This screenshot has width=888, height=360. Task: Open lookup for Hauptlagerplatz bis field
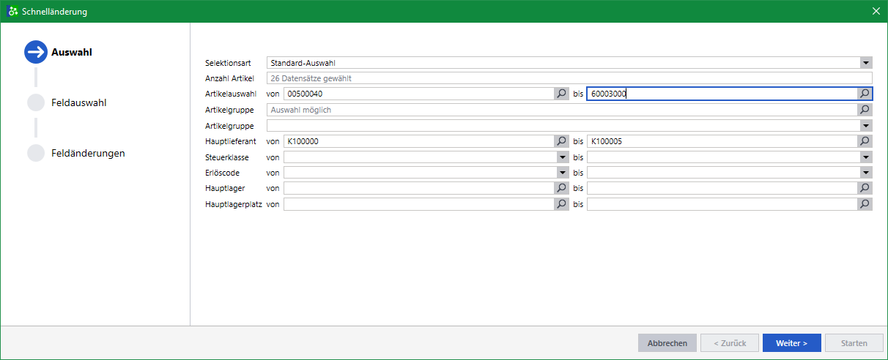pyautogui.click(x=865, y=205)
